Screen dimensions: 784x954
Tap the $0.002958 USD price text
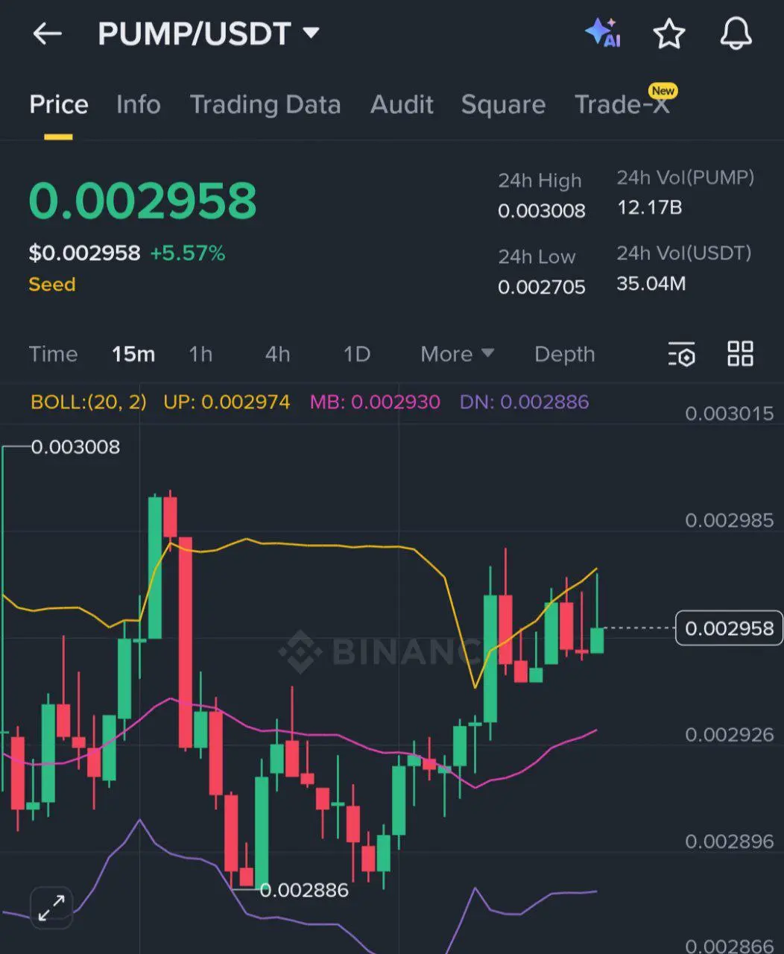click(x=84, y=253)
